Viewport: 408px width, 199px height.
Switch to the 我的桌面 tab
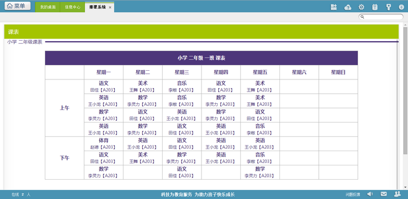tap(48, 7)
